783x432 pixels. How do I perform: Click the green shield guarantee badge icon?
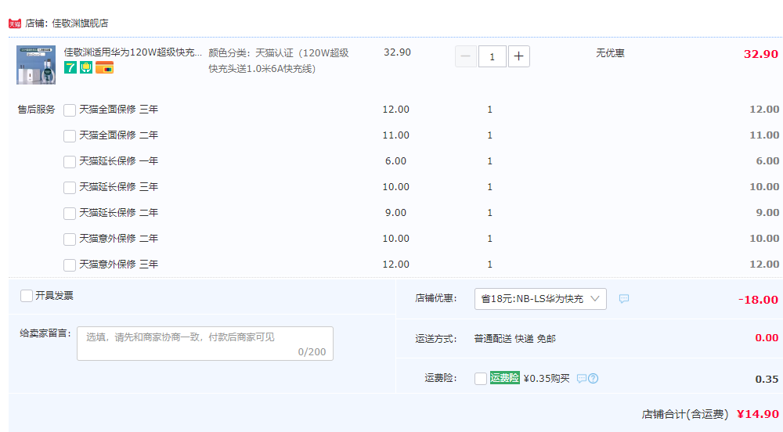(x=86, y=67)
